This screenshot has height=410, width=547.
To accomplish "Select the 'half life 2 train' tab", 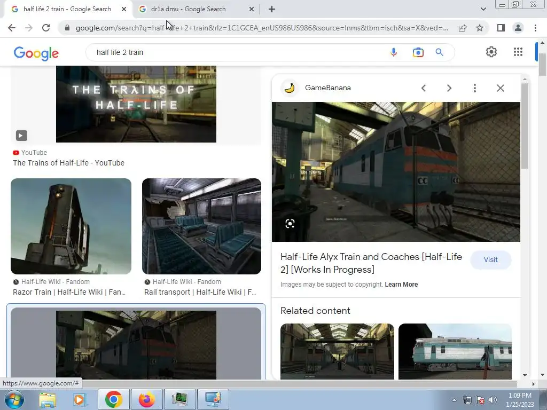I will click(x=67, y=9).
